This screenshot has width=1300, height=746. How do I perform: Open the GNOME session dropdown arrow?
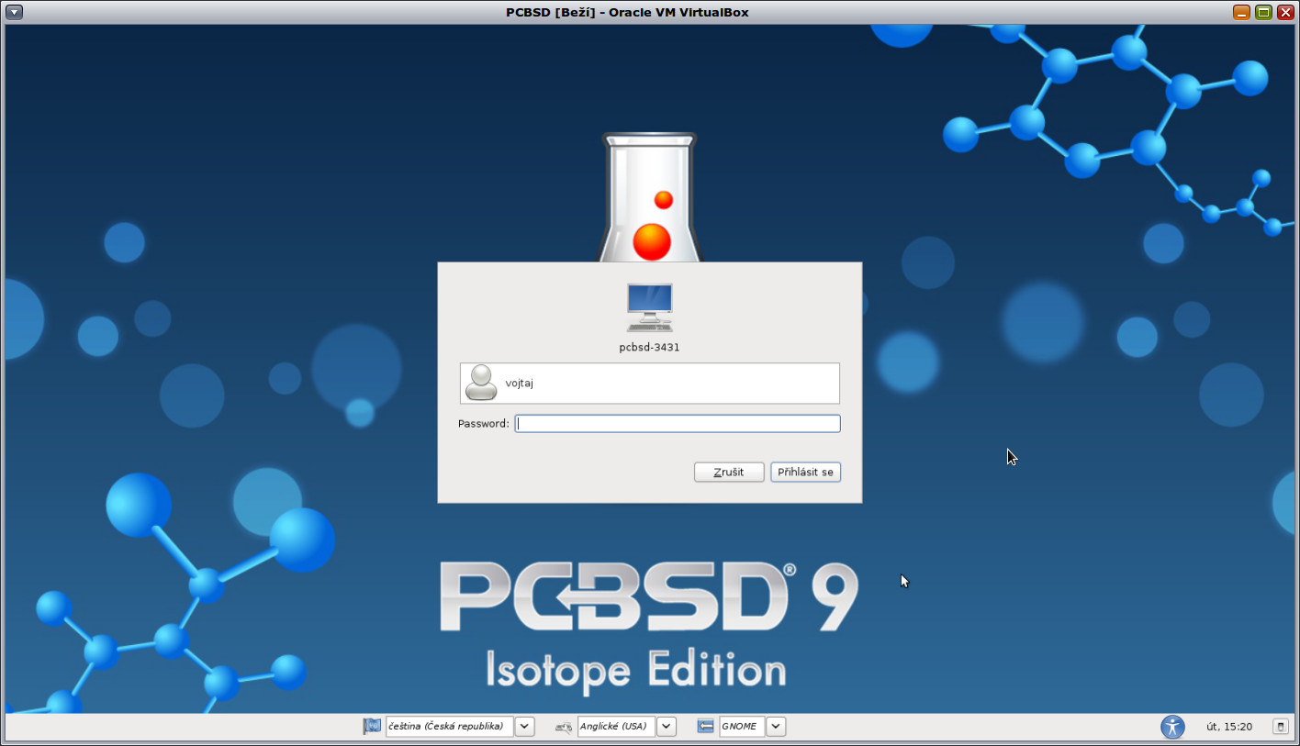[776, 727]
